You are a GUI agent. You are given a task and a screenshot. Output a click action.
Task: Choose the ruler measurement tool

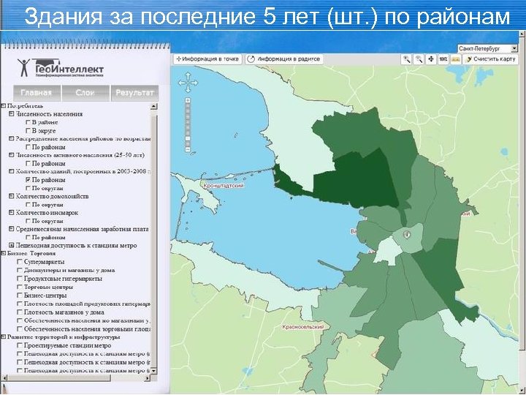455,59
